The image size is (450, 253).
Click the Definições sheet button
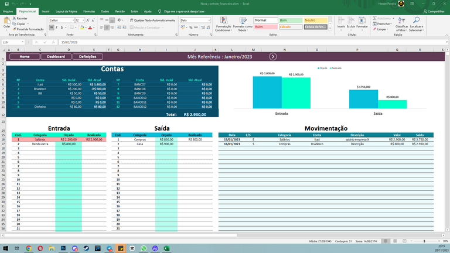point(88,56)
